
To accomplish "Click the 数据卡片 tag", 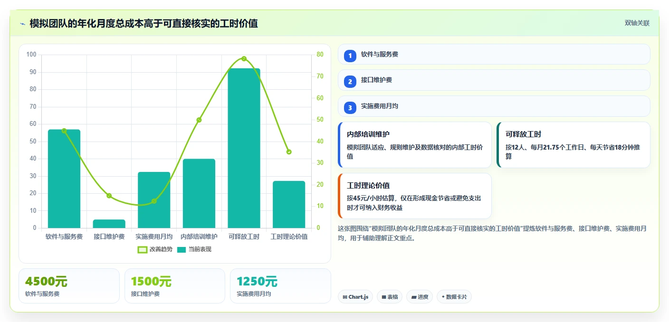I will (454, 297).
